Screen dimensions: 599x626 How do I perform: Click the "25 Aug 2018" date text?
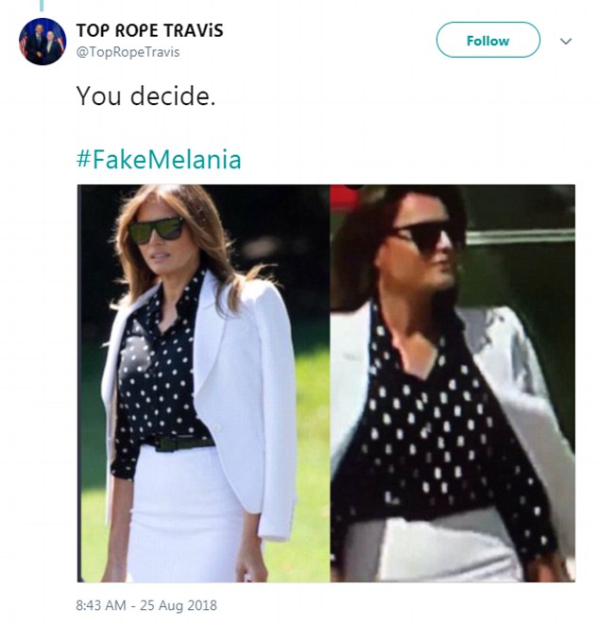(x=180, y=602)
